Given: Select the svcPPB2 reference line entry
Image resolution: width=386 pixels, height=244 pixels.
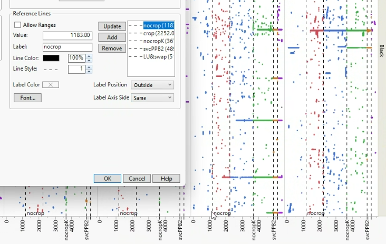Looking at the screenshot, I should coord(151,48).
